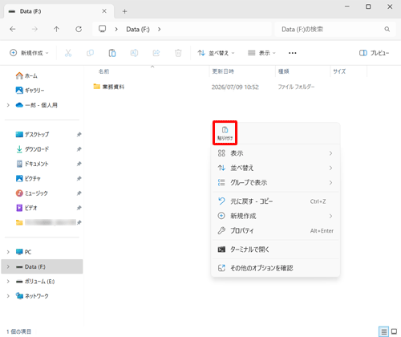The height and width of the screenshot is (337, 401).
Task: Open the three-dot more options menu
Action: point(293,53)
